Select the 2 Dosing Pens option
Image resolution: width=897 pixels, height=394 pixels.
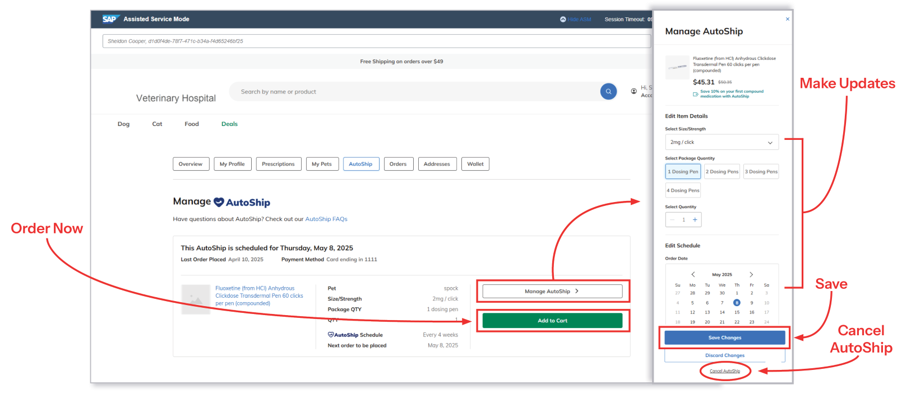pos(722,172)
